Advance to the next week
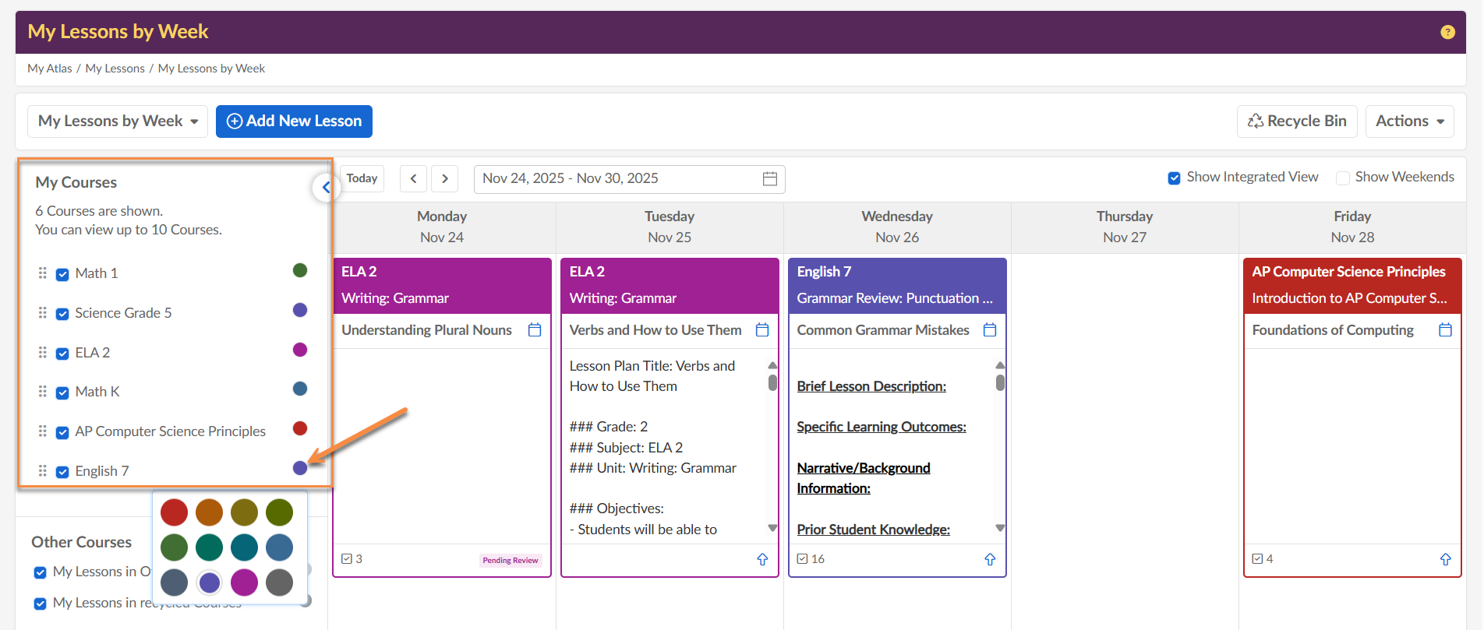Image resolution: width=1484 pixels, height=630 pixels. pyautogui.click(x=445, y=178)
